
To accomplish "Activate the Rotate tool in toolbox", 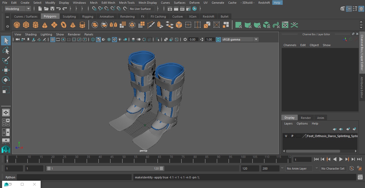I will (6, 80).
